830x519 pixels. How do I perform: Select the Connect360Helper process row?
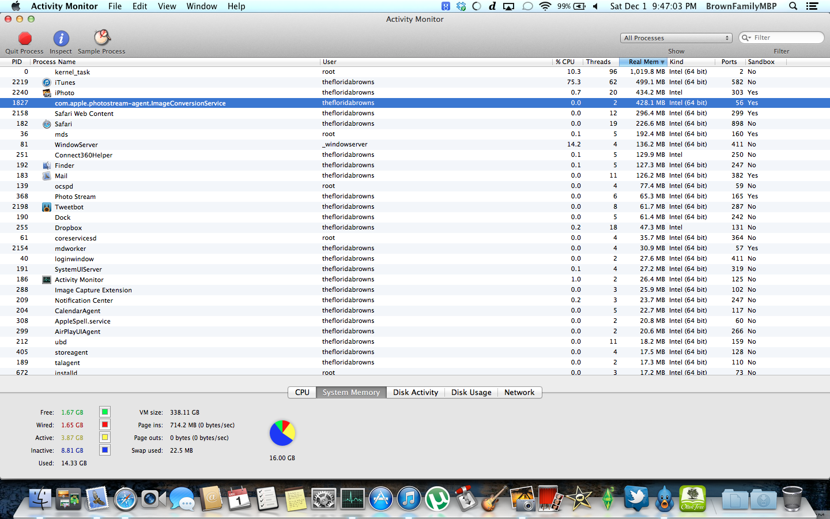coord(415,155)
